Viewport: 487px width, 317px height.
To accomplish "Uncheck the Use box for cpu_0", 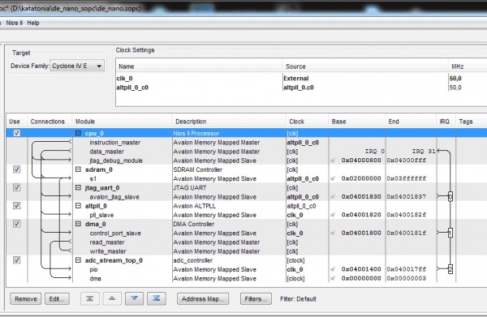I will pyautogui.click(x=17, y=133).
